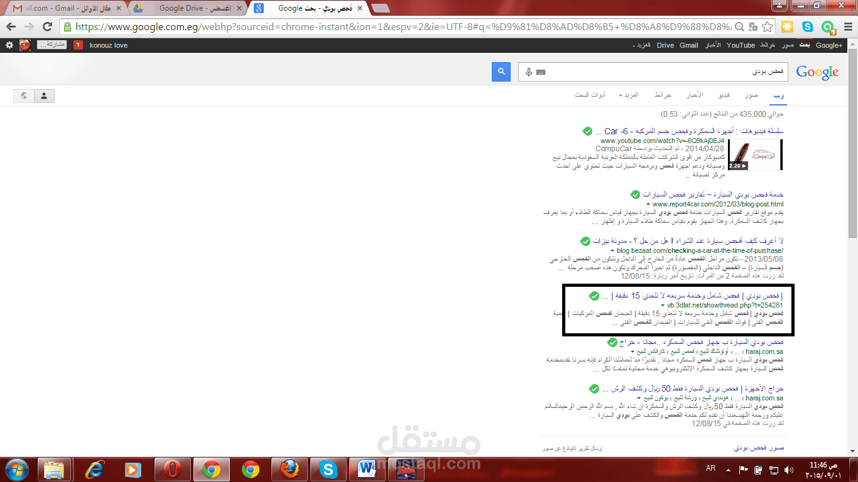Open Google+ link in black bar
This screenshot has height=482, width=858.
point(829,45)
